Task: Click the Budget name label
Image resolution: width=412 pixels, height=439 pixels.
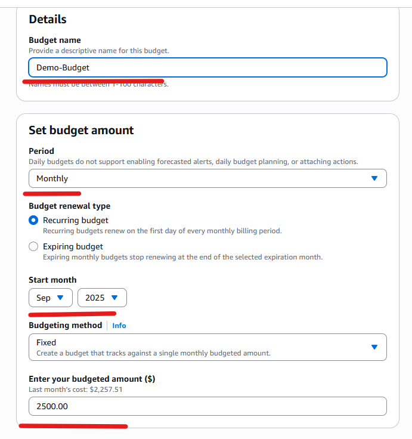Action: [55, 40]
